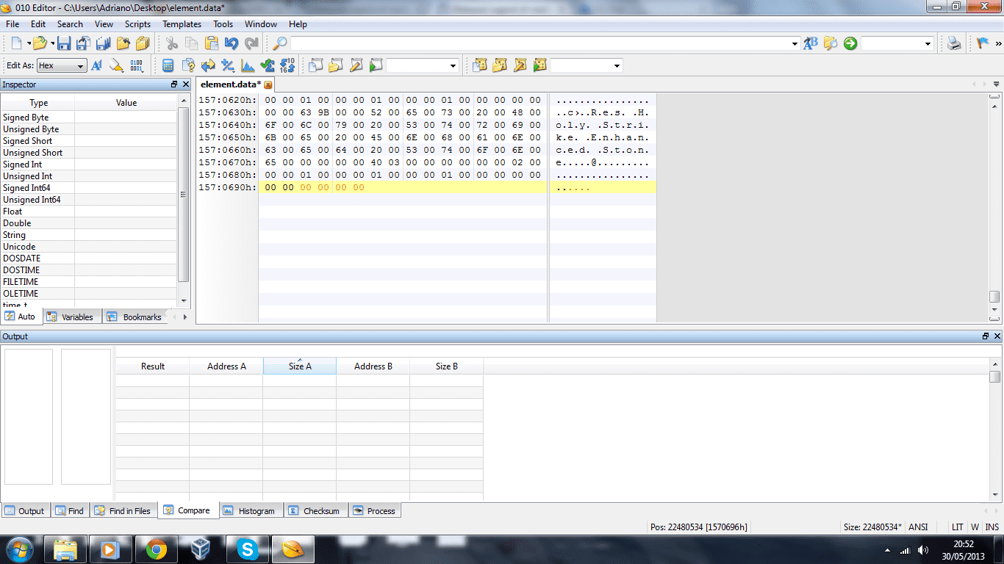
Task: Click Google Chrome in the taskbar
Action: 155,549
